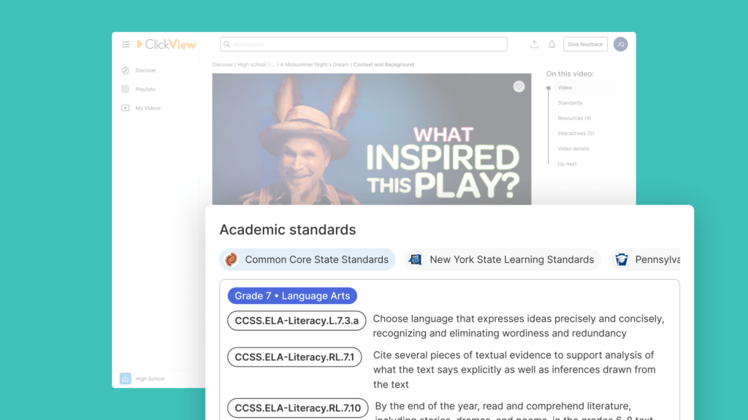Image resolution: width=748 pixels, height=420 pixels.
Task: Select Common Core State Standards tab
Action: [308, 259]
